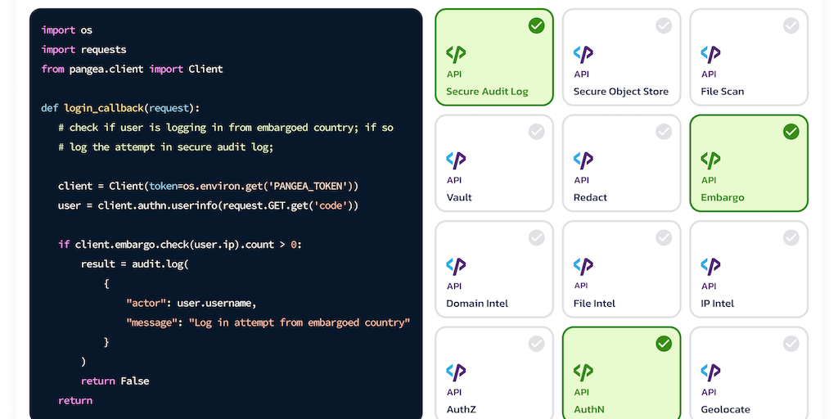Uncheck the Secure Audit Log checkmark

[536, 25]
